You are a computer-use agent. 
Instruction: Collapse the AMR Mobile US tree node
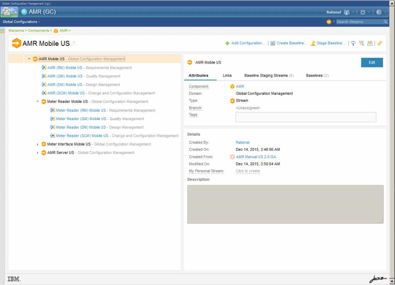click(29, 59)
